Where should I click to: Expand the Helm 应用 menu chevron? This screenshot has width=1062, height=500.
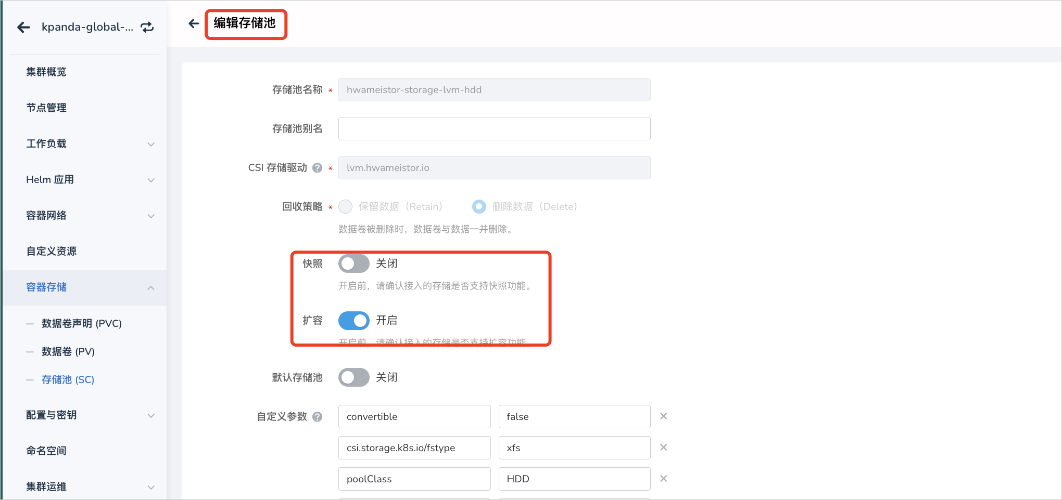tap(151, 180)
